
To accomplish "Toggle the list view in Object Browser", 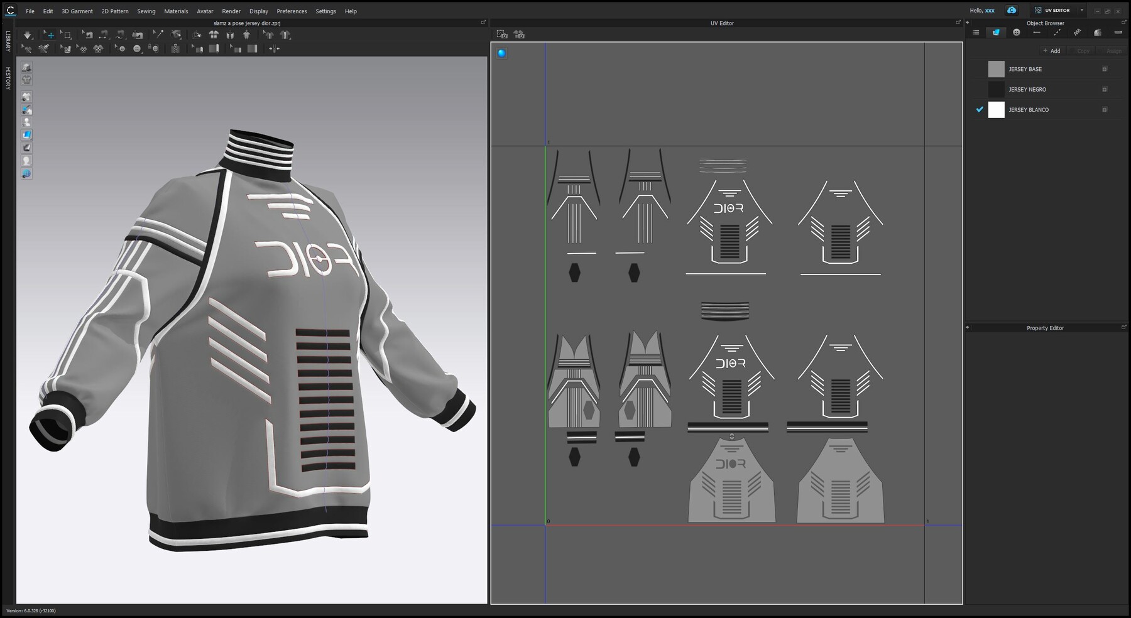I will (x=977, y=32).
